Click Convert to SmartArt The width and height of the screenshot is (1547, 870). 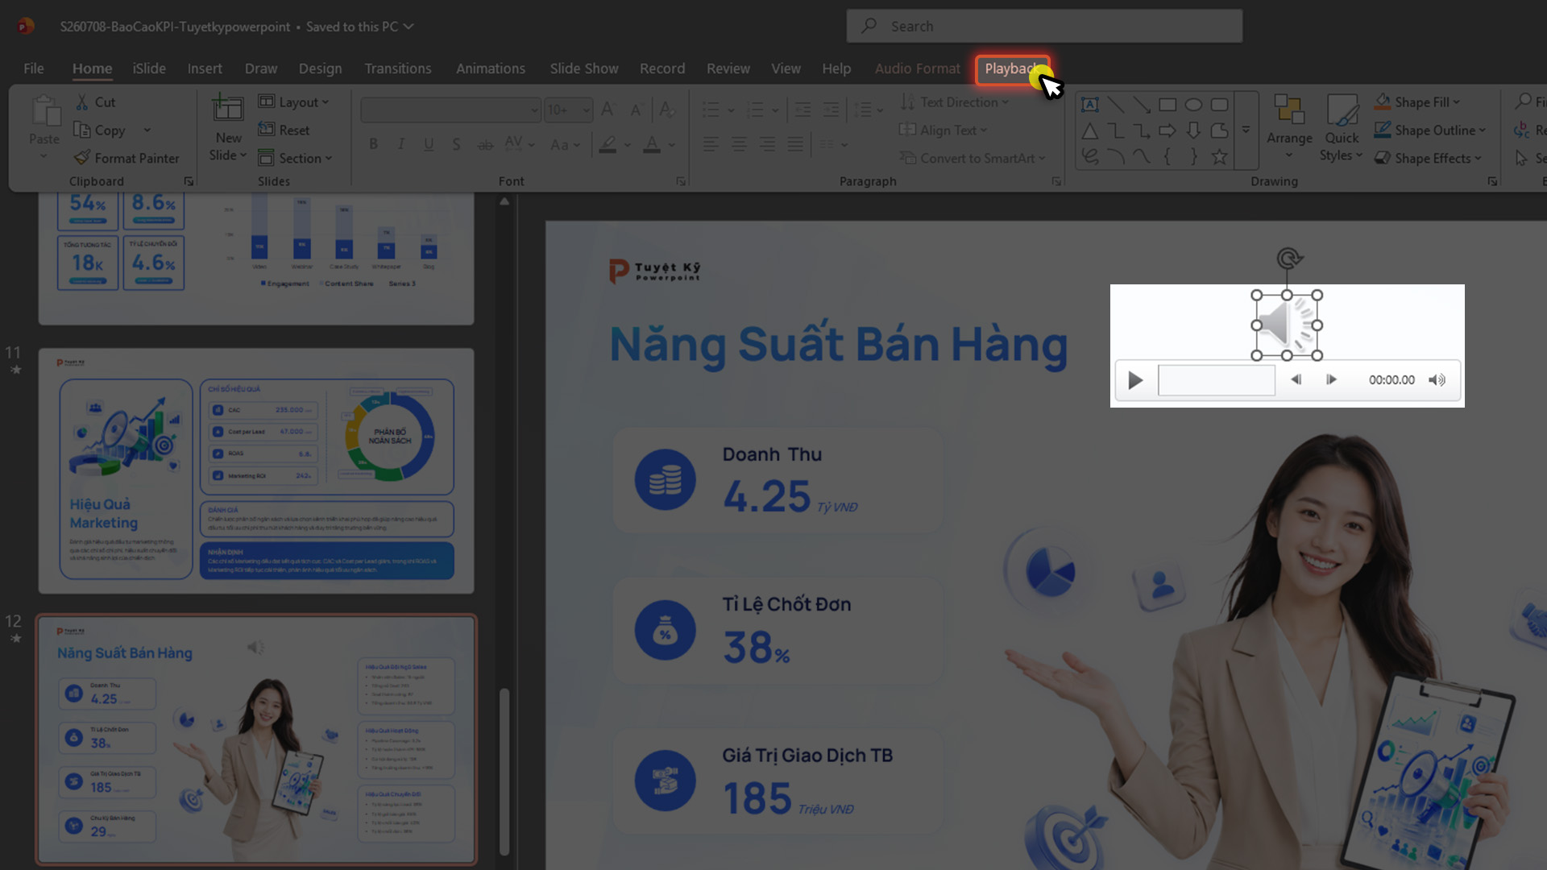coord(972,158)
